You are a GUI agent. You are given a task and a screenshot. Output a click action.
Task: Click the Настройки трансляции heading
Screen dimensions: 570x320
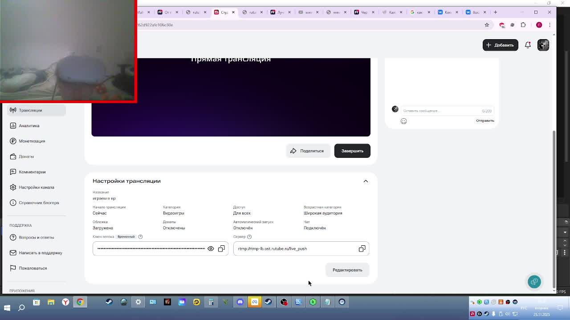pyautogui.click(x=126, y=181)
